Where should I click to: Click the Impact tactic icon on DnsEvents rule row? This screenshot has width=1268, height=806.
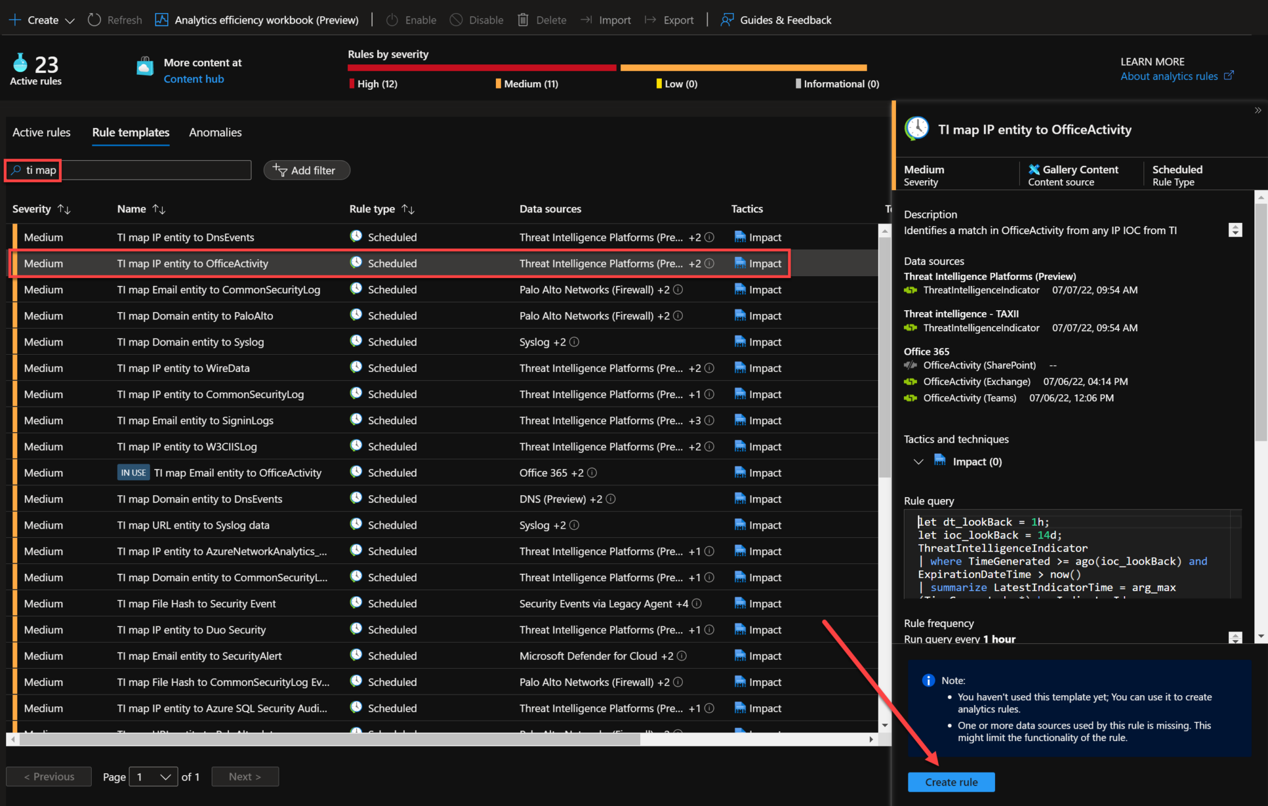740,236
